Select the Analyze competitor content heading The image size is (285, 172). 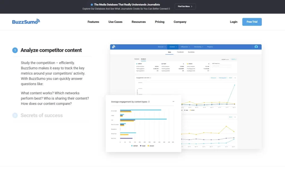[51, 50]
